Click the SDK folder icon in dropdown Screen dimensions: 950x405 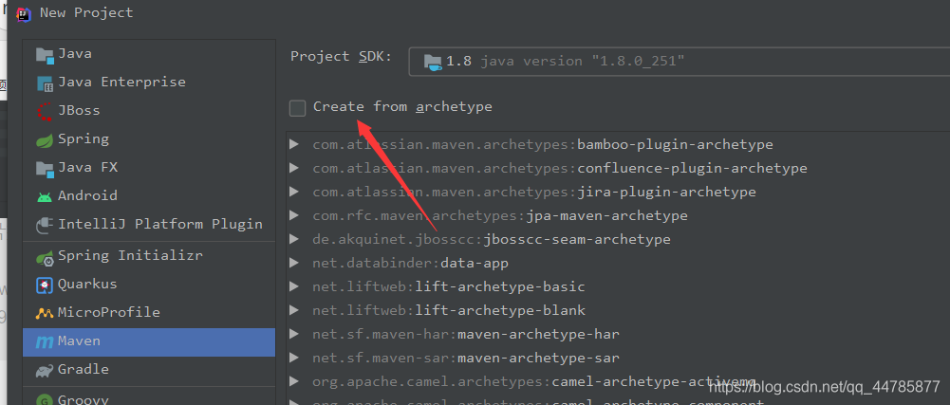[x=433, y=62]
